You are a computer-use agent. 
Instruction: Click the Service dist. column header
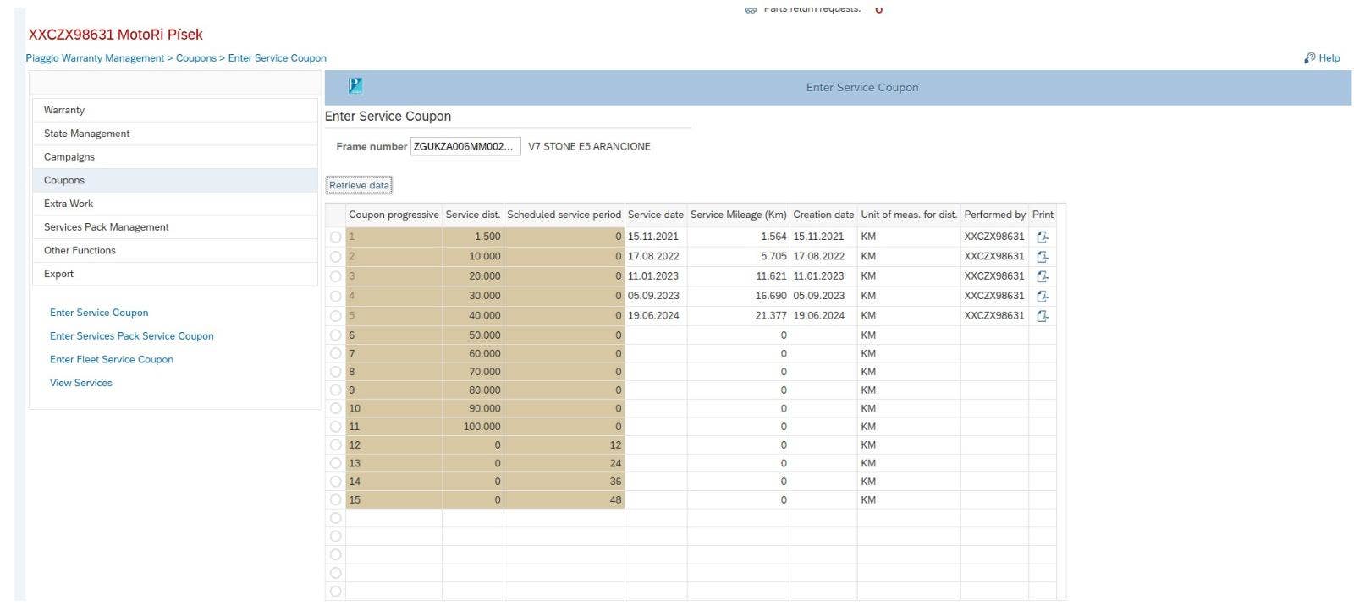(x=473, y=215)
